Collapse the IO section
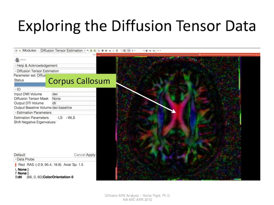The height and width of the screenshot is (205, 274). (55, 90)
